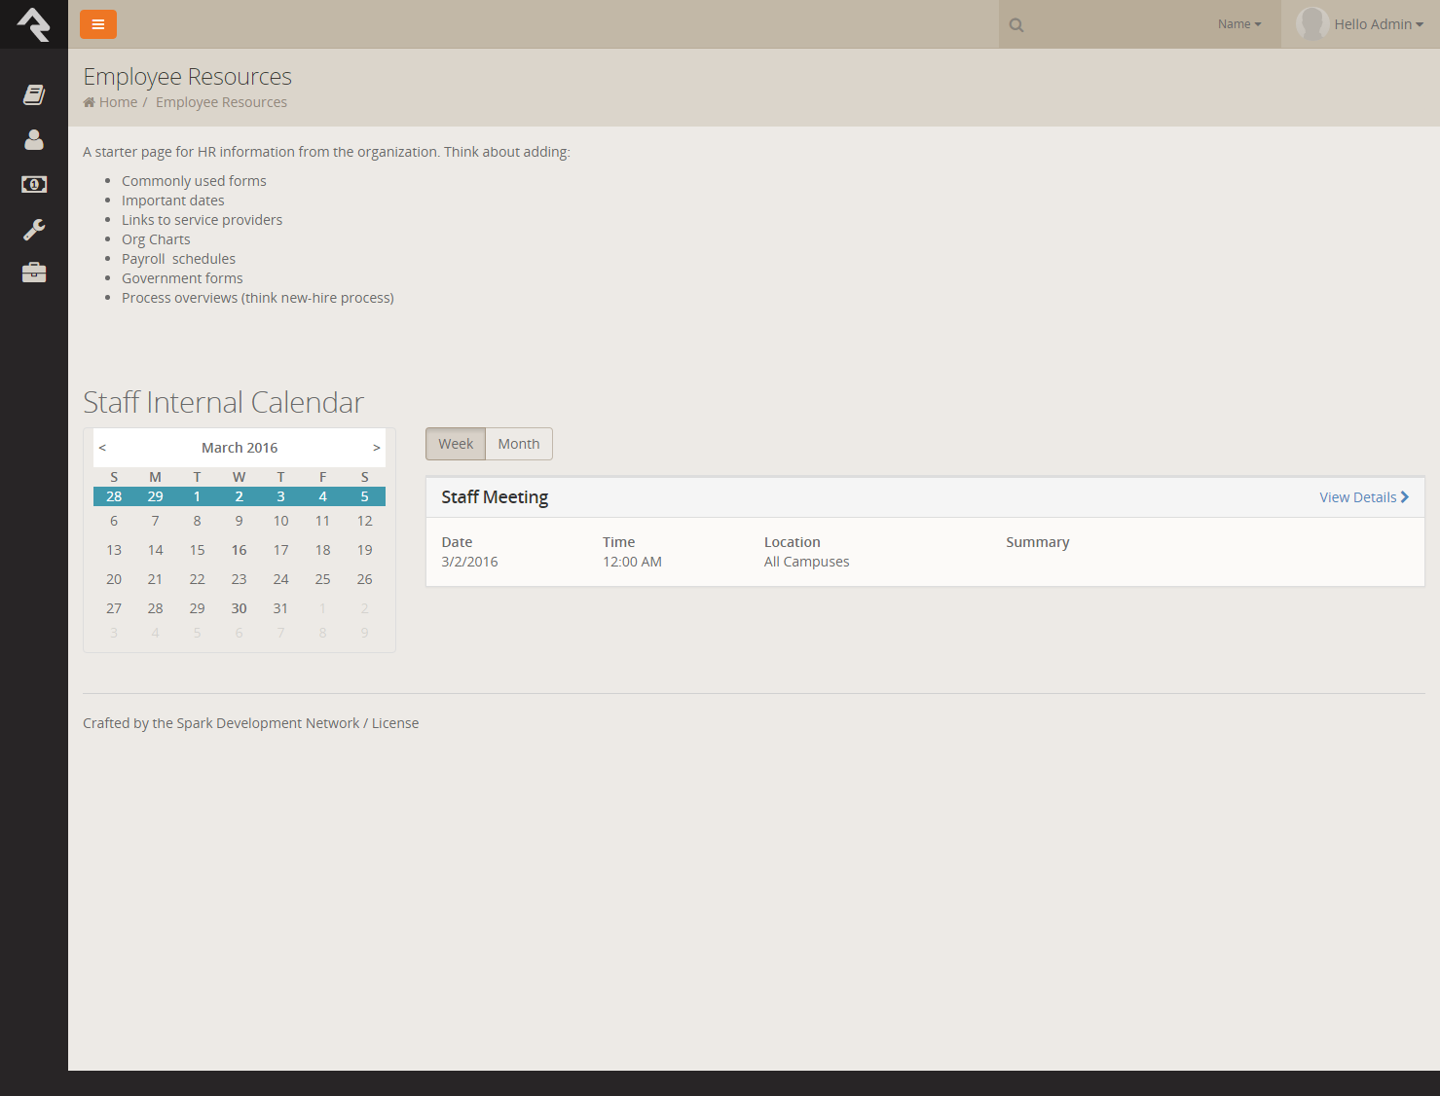
Task: Open the wrench tools icon in the sidebar
Action: (34, 230)
